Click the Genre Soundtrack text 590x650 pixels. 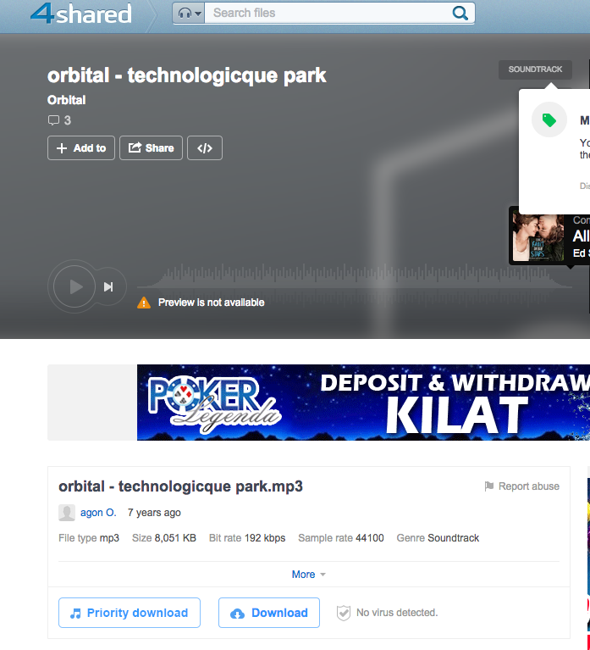(438, 538)
